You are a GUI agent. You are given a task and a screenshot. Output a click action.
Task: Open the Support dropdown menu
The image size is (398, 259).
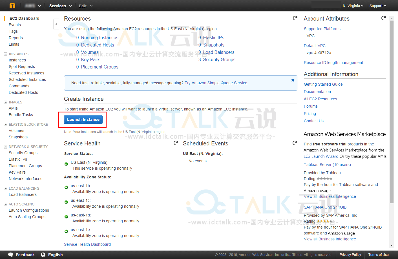[378, 6]
